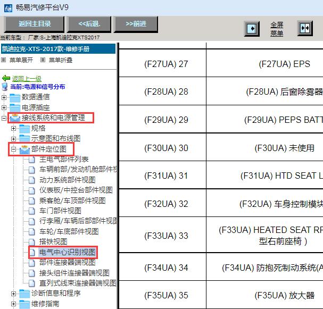Expand the 数据通信 folder node
The image size is (323, 309).
pos(4,97)
